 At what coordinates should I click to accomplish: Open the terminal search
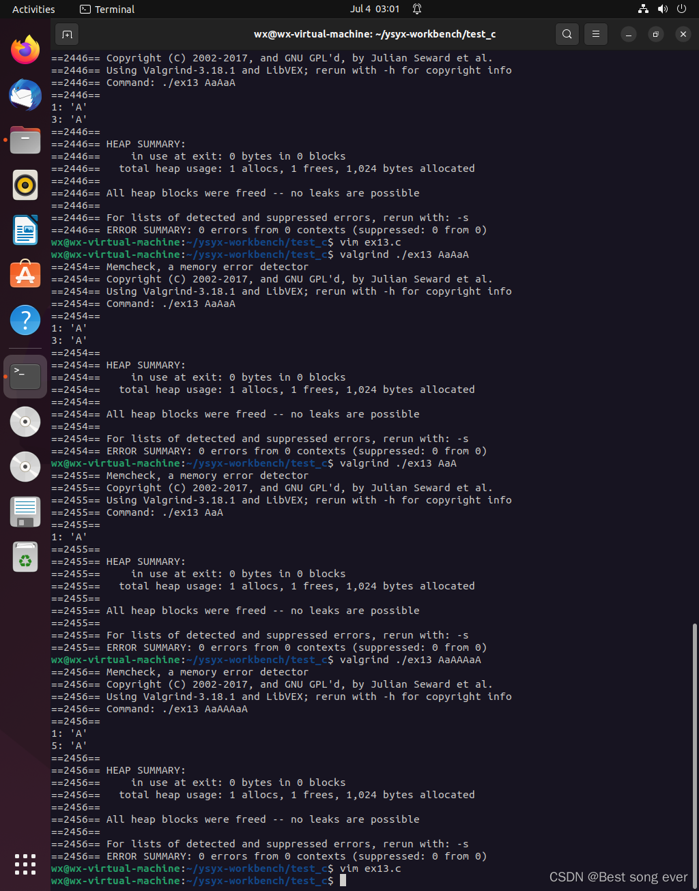(567, 34)
